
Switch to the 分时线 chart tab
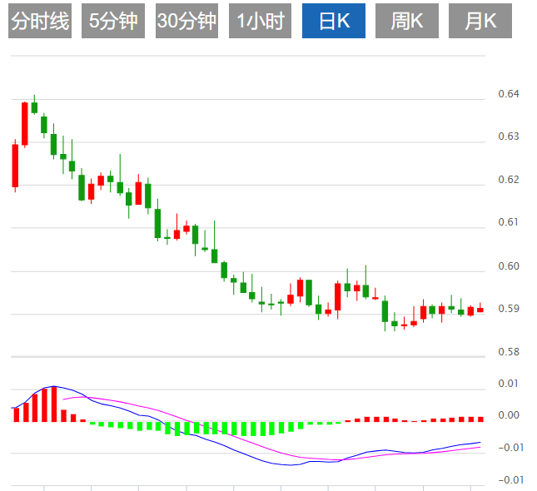(x=40, y=21)
